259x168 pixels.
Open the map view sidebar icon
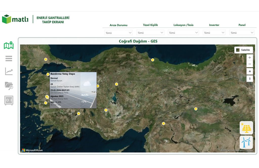(x=9, y=45)
